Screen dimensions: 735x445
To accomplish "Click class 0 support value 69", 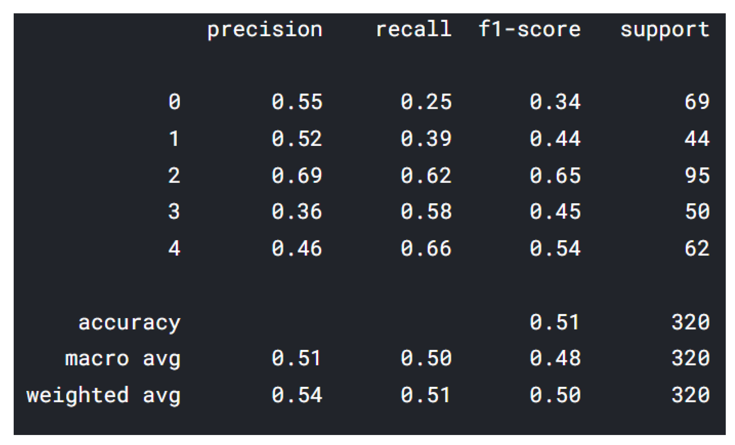I will click(697, 102).
